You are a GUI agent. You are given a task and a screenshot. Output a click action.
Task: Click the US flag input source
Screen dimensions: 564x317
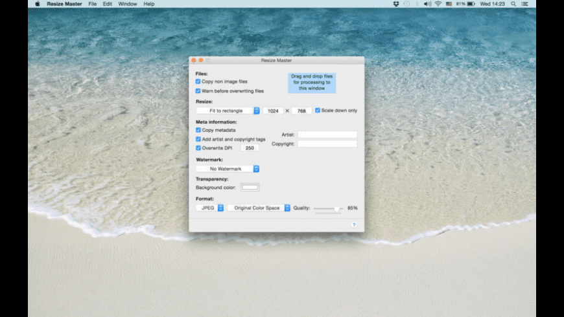pyautogui.click(x=449, y=4)
